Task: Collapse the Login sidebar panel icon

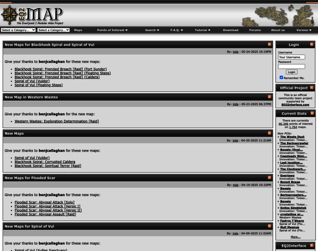Action: [311, 44]
